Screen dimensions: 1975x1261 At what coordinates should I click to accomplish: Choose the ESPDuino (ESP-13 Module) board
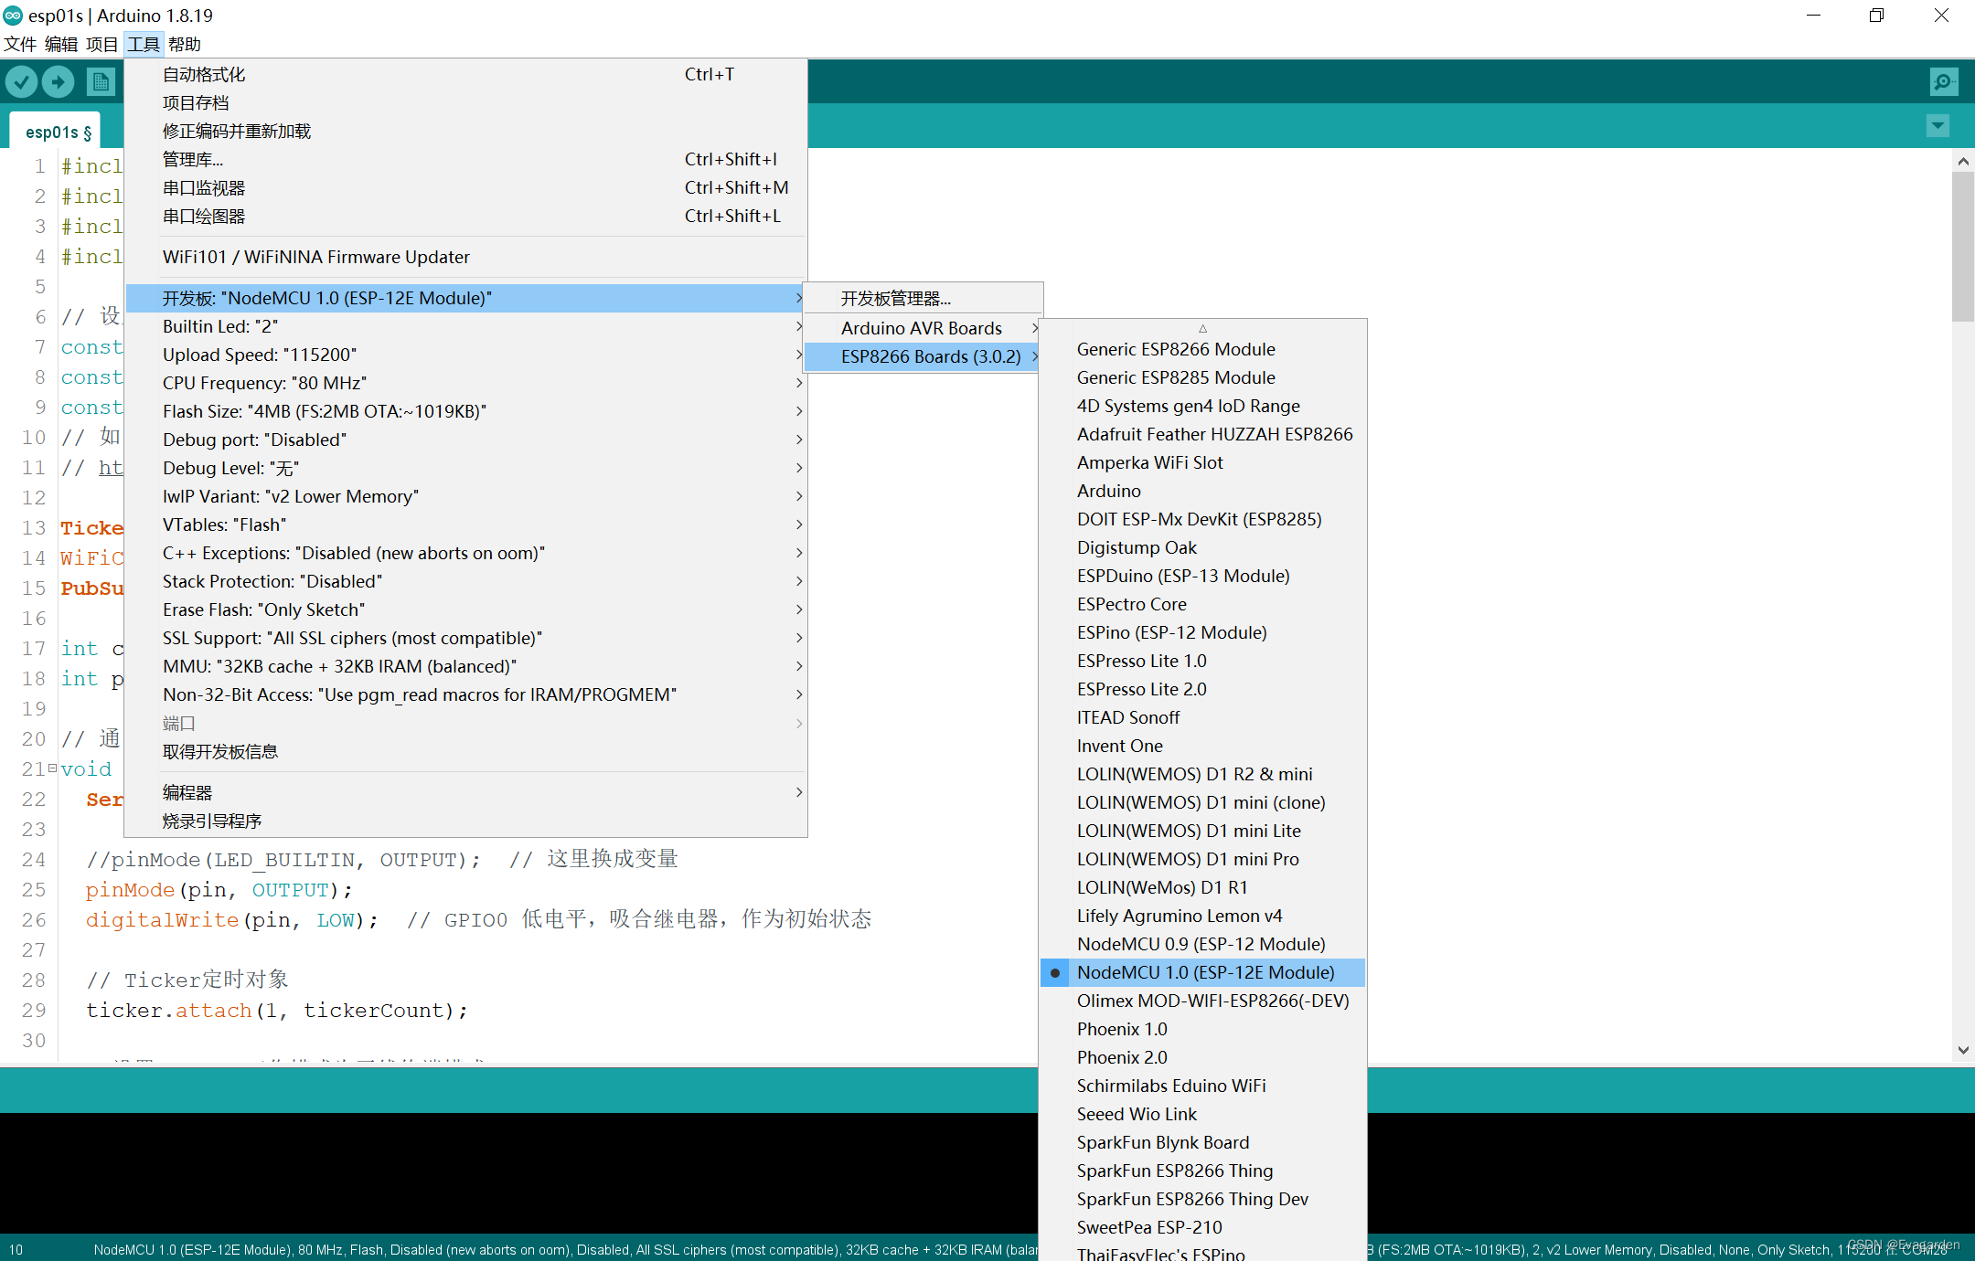1203,577
